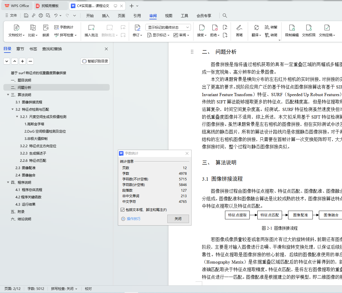Image resolution: width=342 pixels, height=293 pixels.
Task: Open 显示标记的最终状态 combo box
Action: pos(168,27)
